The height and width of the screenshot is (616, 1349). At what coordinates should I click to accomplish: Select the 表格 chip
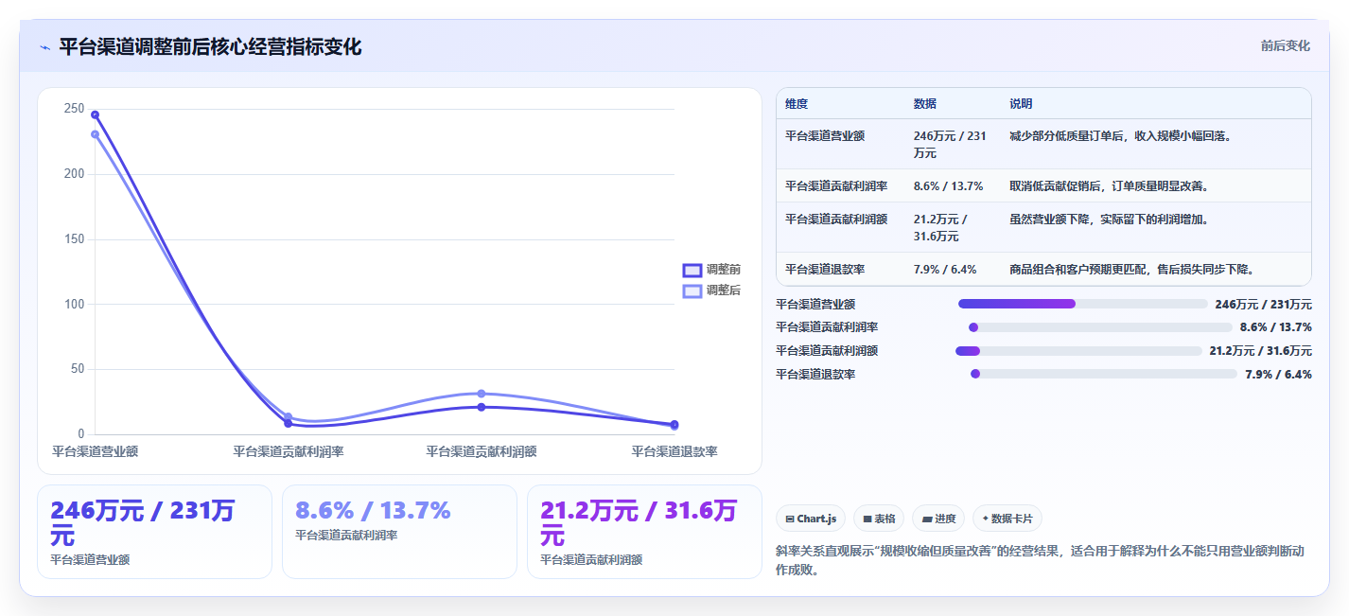click(879, 519)
